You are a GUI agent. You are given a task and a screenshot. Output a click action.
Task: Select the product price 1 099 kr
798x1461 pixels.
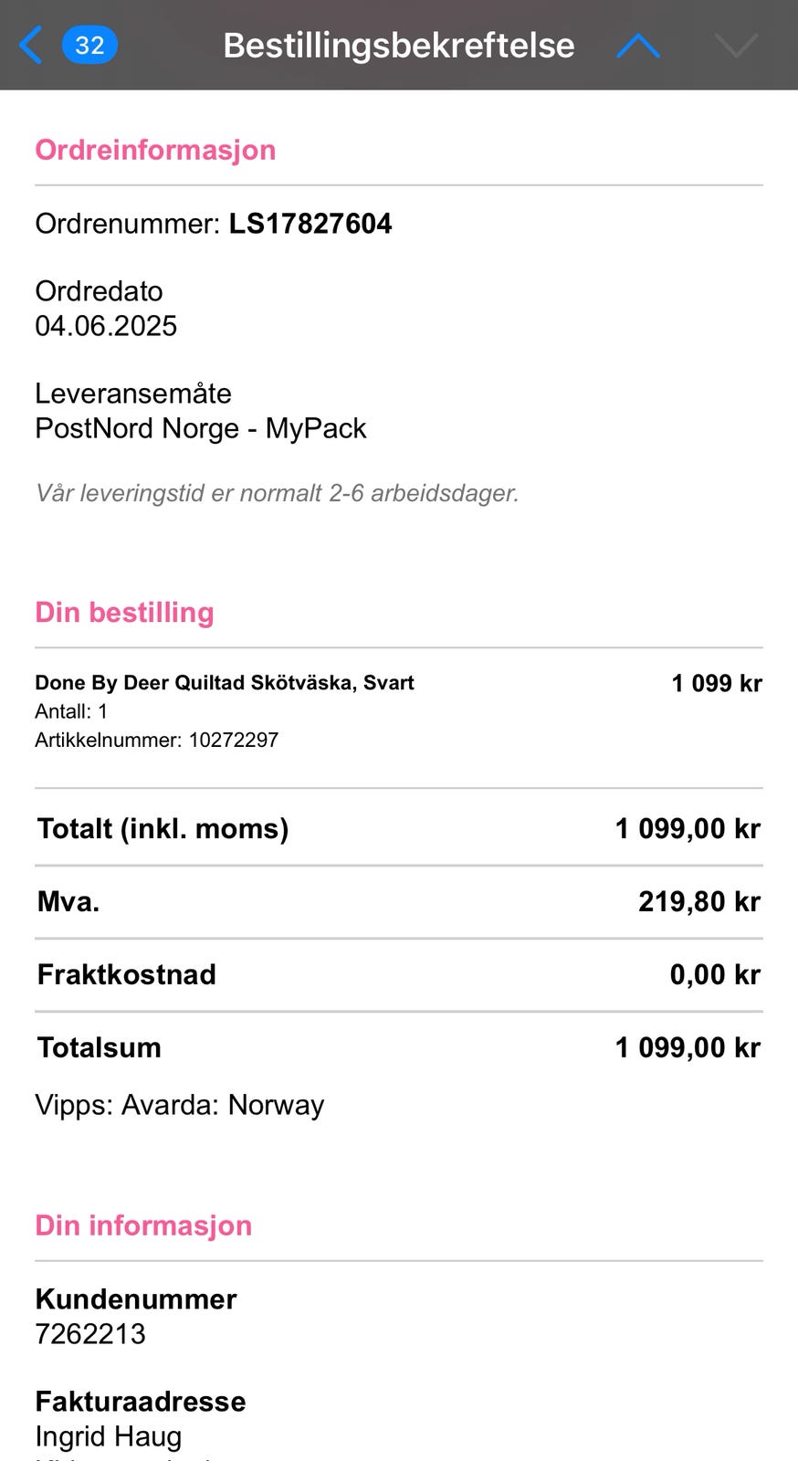tap(717, 683)
